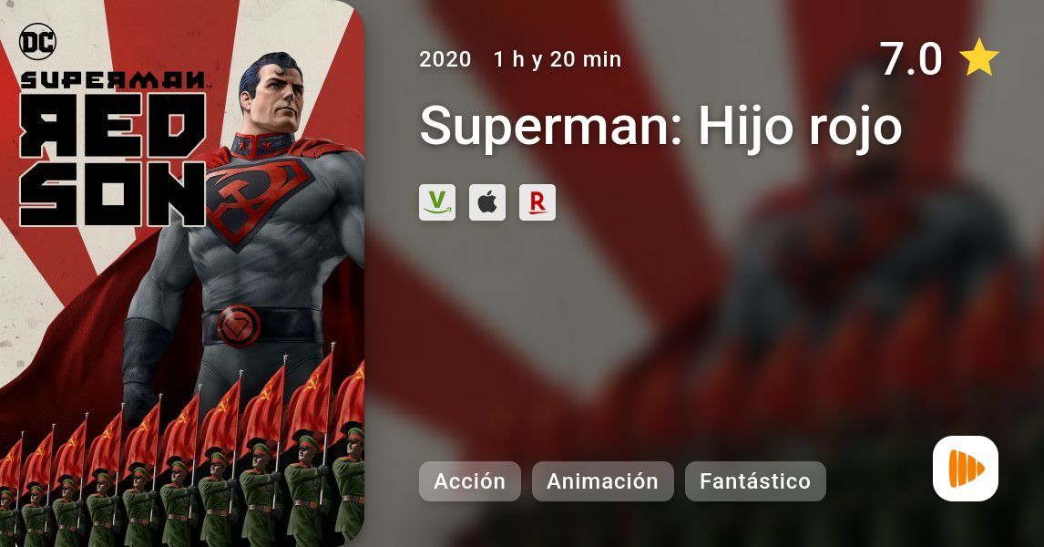This screenshot has height=547, width=1044.
Task: Open the Amazon Prime Video provider icon
Action: (437, 202)
